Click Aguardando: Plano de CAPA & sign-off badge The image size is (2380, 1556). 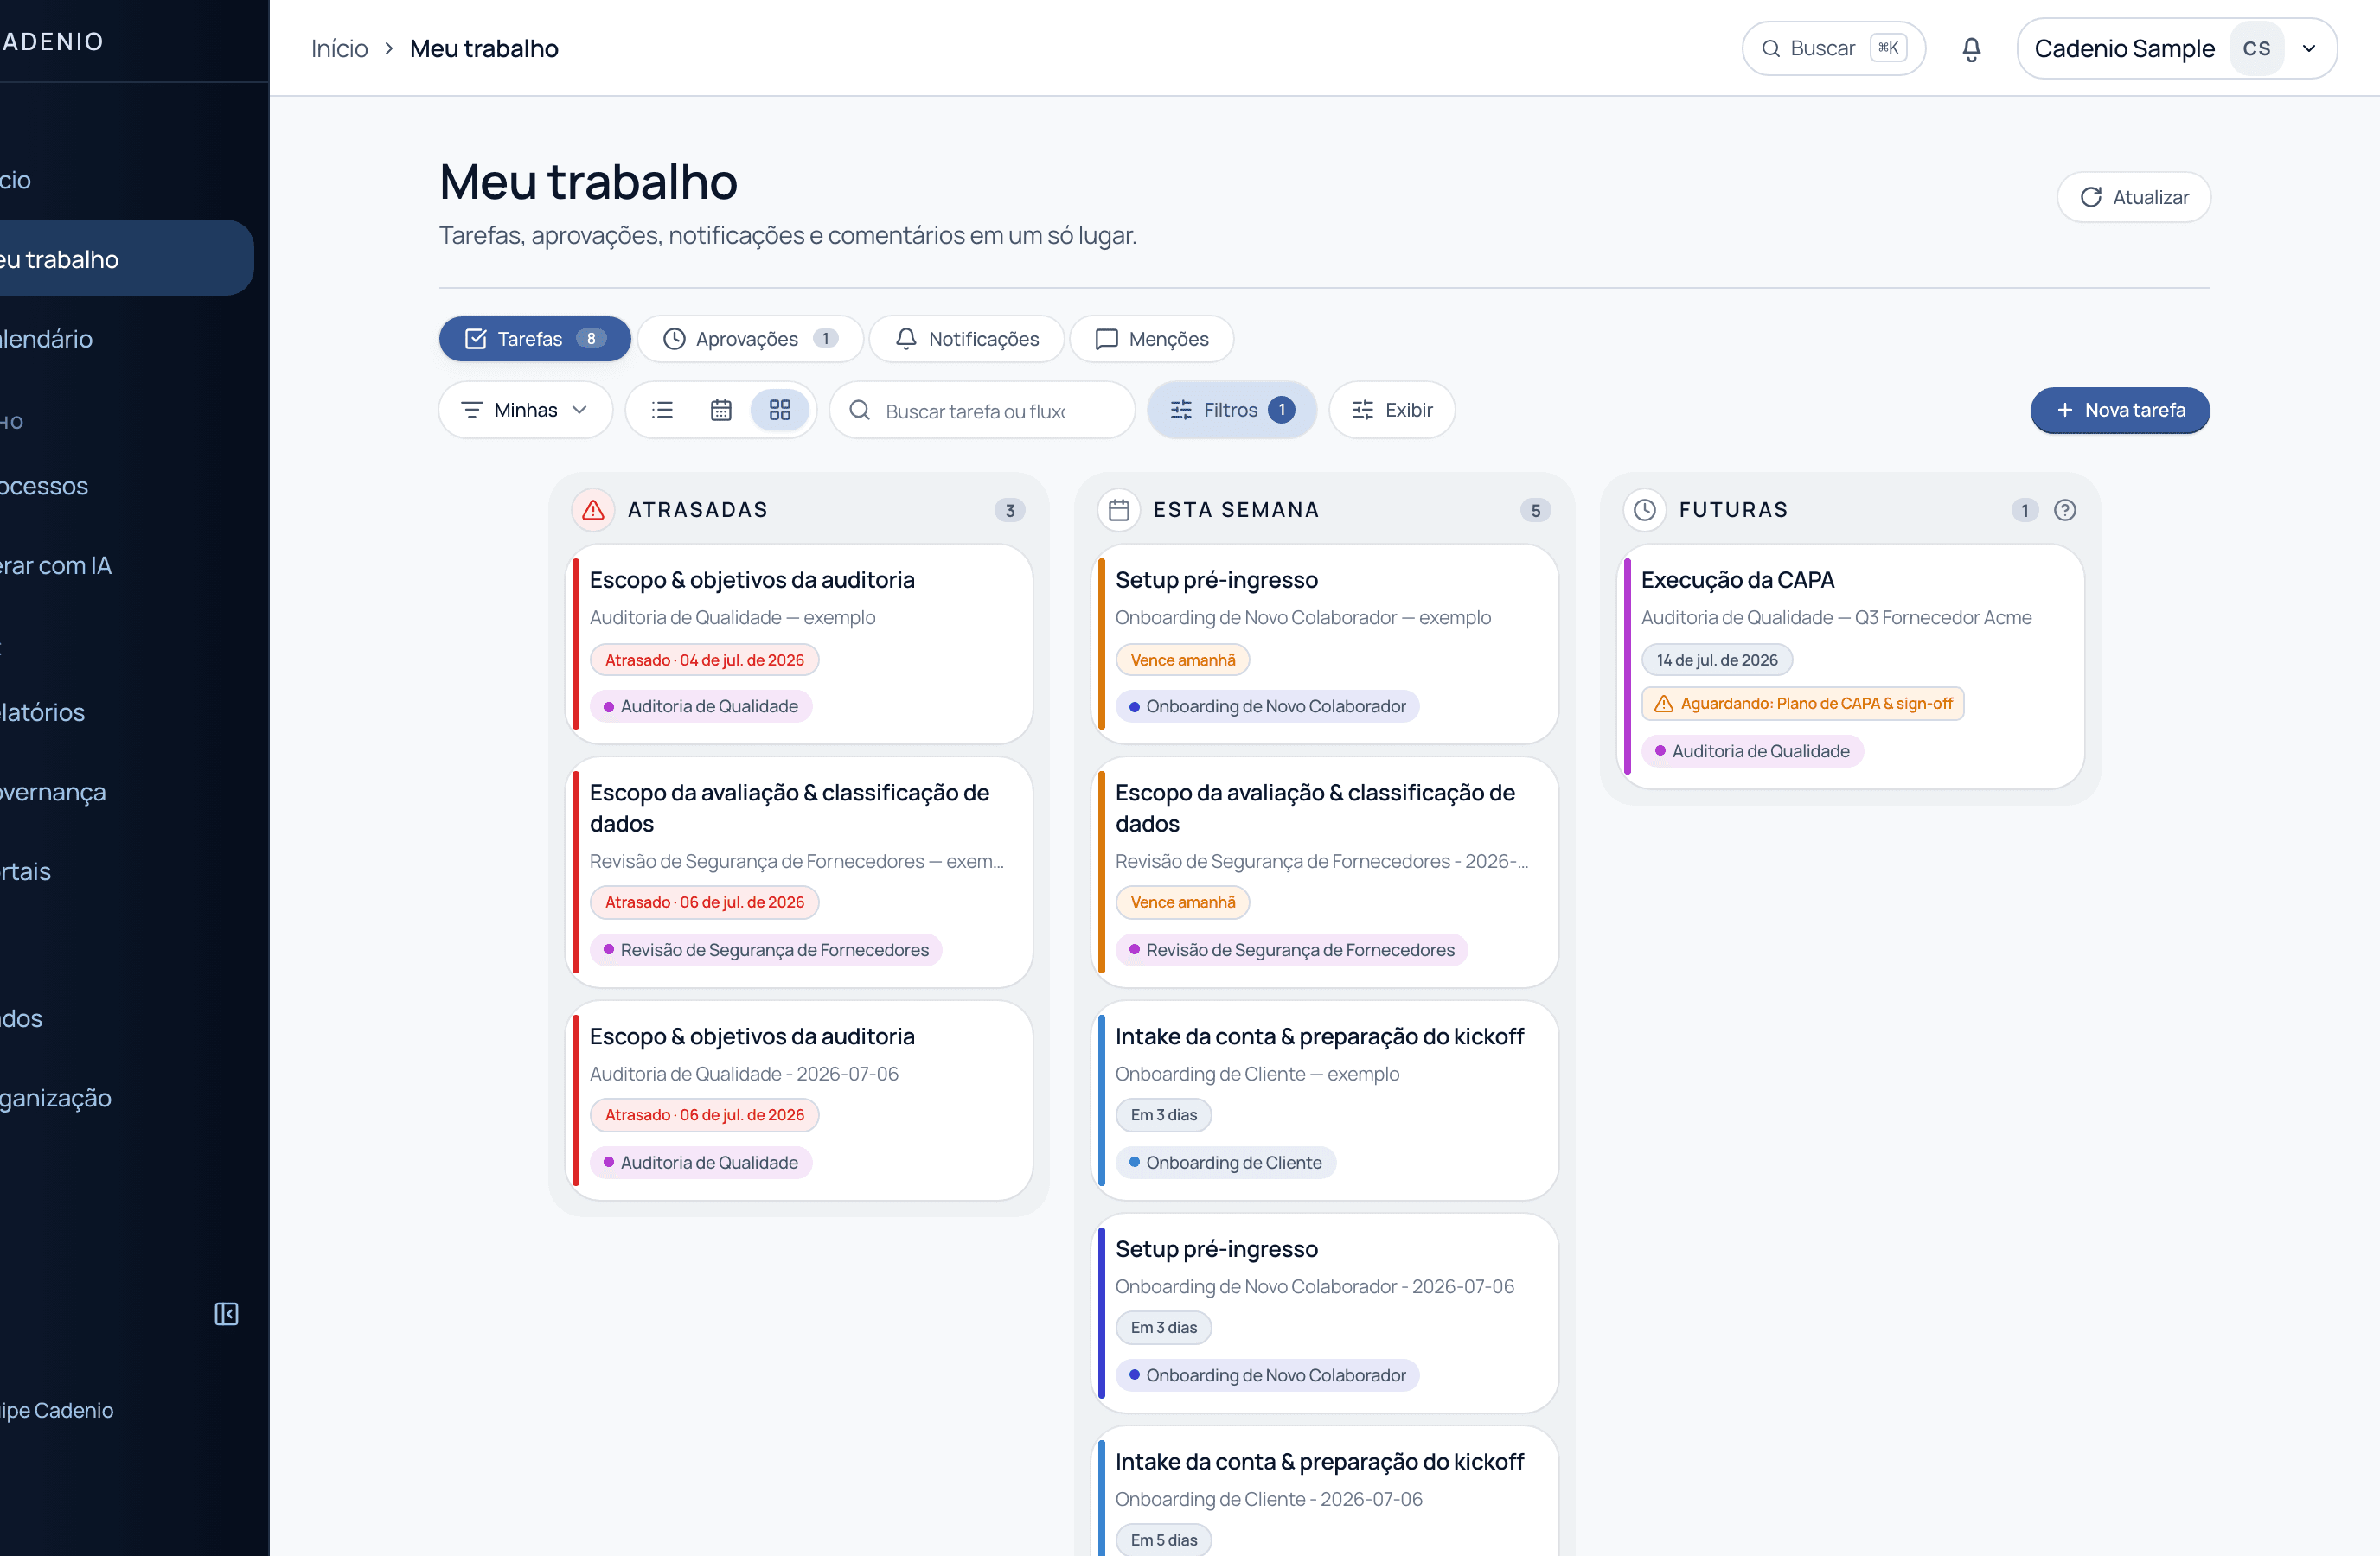click(1802, 704)
